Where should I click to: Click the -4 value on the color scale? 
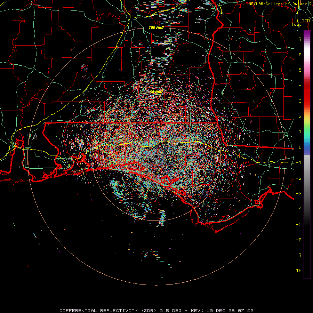point(299,209)
